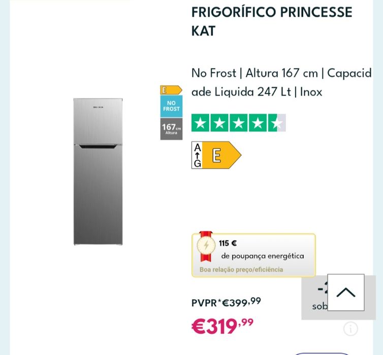This screenshot has width=383, height=355.
Task: Click Boa relação preço/eficiência label
Action: pyautogui.click(x=241, y=270)
